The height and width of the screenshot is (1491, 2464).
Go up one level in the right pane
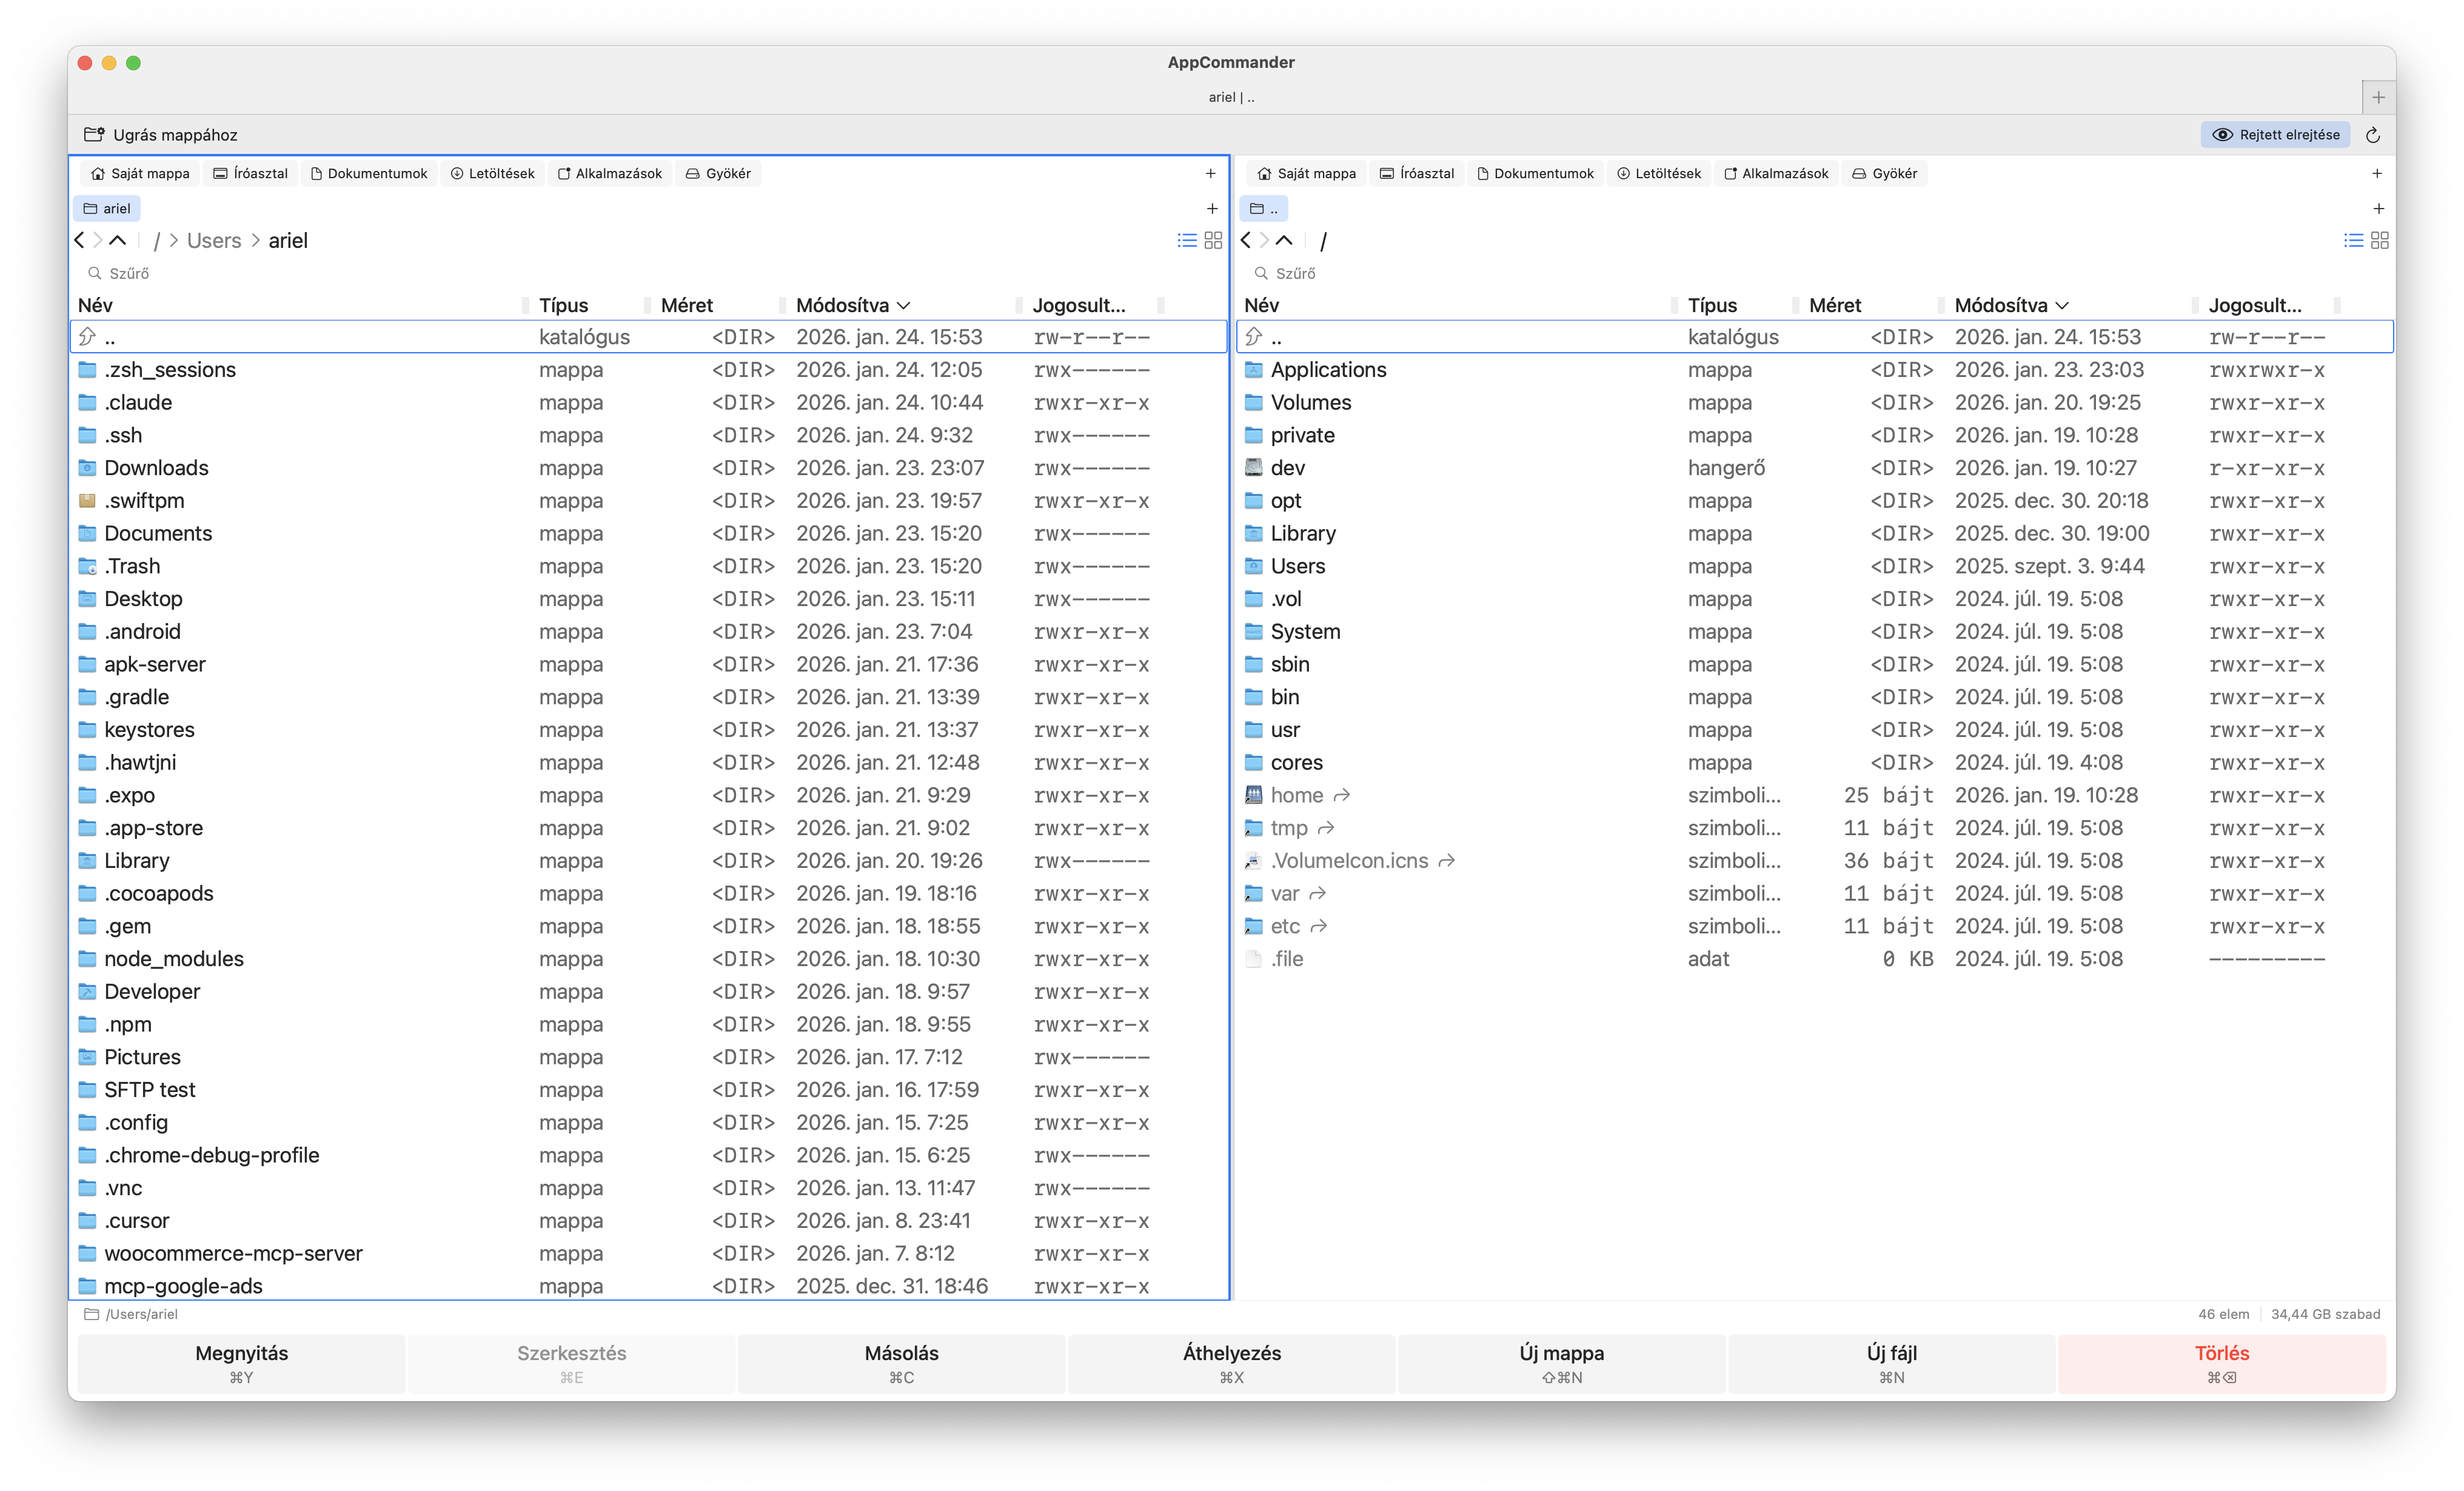coord(1284,240)
